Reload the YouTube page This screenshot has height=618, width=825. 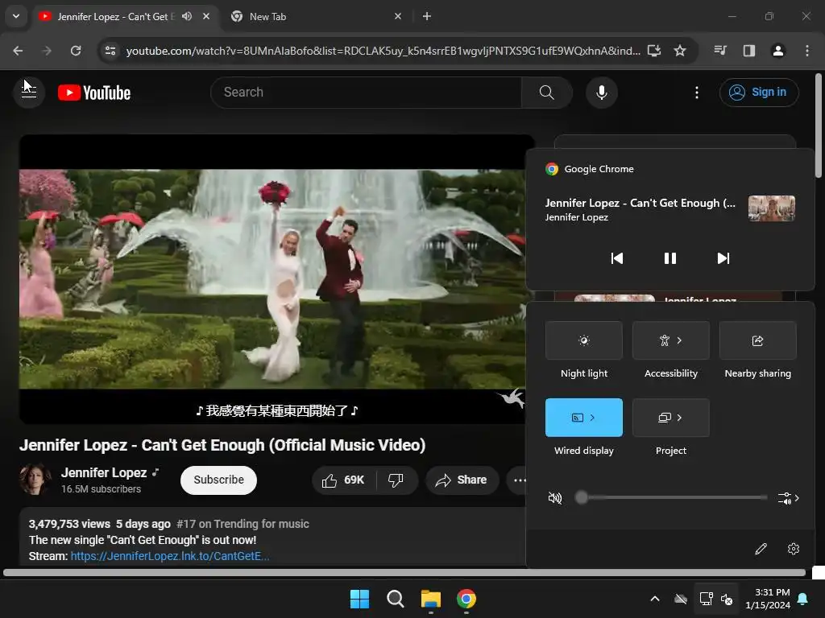point(76,51)
